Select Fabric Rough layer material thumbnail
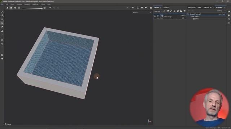This screenshot has height=129, width=231. tap(158, 16)
